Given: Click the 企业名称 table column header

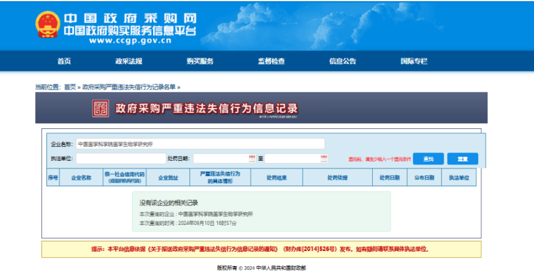Looking at the screenshot, I should tap(81, 177).
